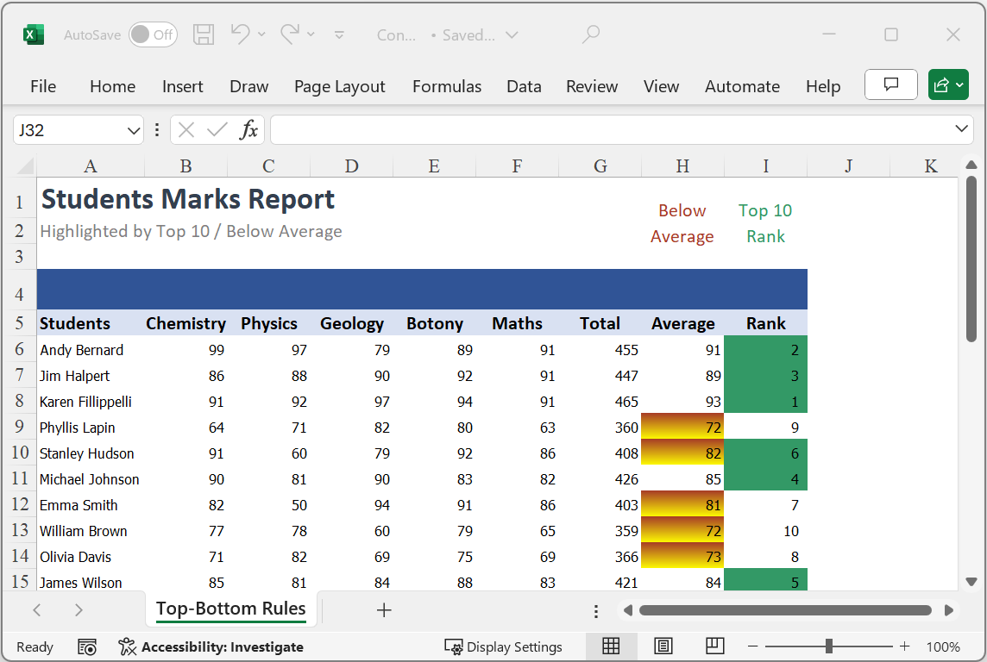Switch to the Formulas ribbon tab
Image resolution: width=987 pixels, height=662 pixels.
(x=447, y=86)
